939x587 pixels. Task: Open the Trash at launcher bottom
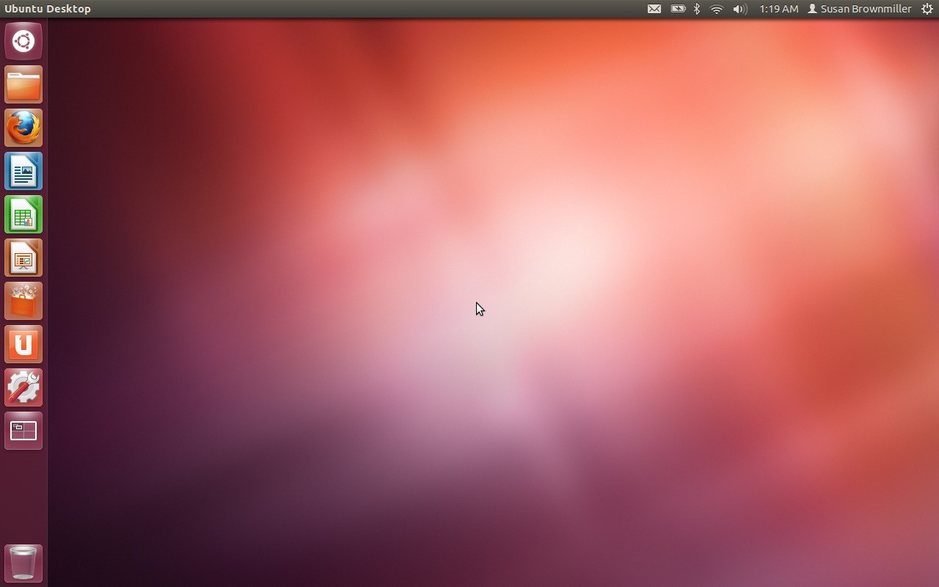(x=23, y=563)
